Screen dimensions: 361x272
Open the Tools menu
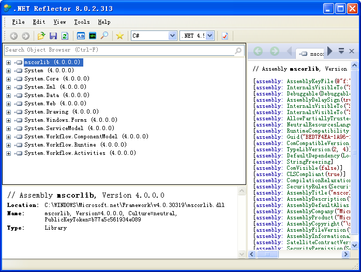(x=82, y=22)
